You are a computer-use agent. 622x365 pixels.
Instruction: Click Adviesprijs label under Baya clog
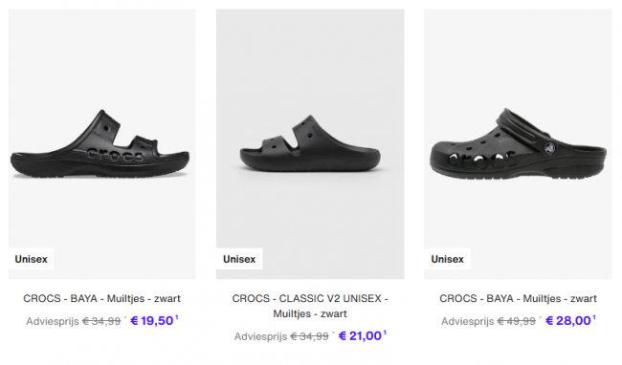pyautogui.click(x=468, y=321)
